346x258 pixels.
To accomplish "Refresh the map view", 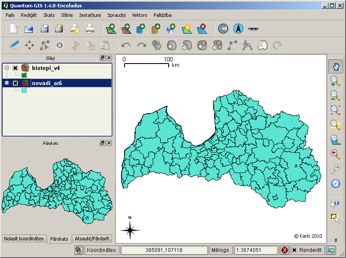I will click(x=336, y=184).
